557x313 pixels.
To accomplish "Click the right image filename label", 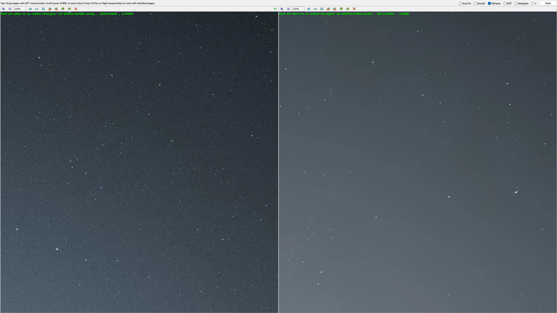I will [325, 14].
